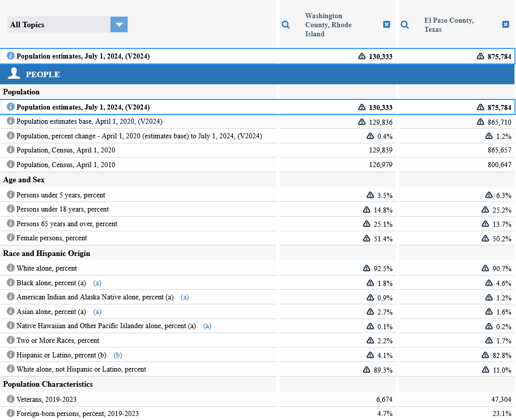Click the Two or More Races, percent label
516x420 pixels.
[x=58, y=340]
